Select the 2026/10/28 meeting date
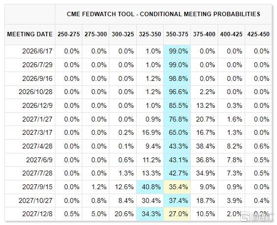This screenshot has width=277, height=225. coord(35,92)
